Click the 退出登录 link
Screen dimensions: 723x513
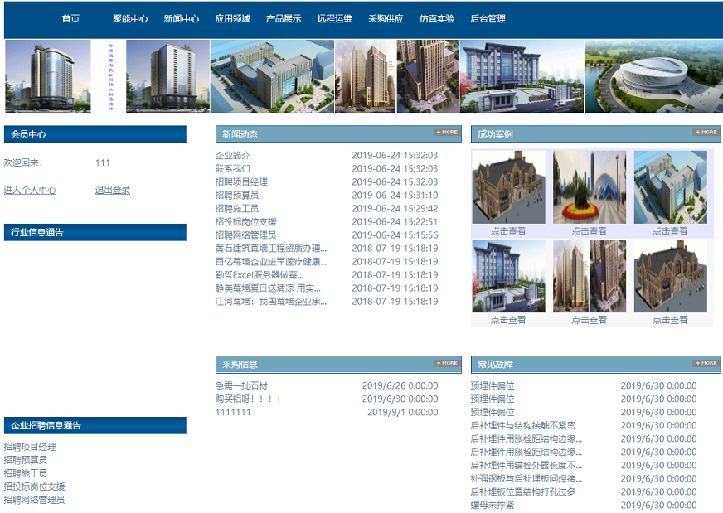pyautogui.click(x=113, y=191)
